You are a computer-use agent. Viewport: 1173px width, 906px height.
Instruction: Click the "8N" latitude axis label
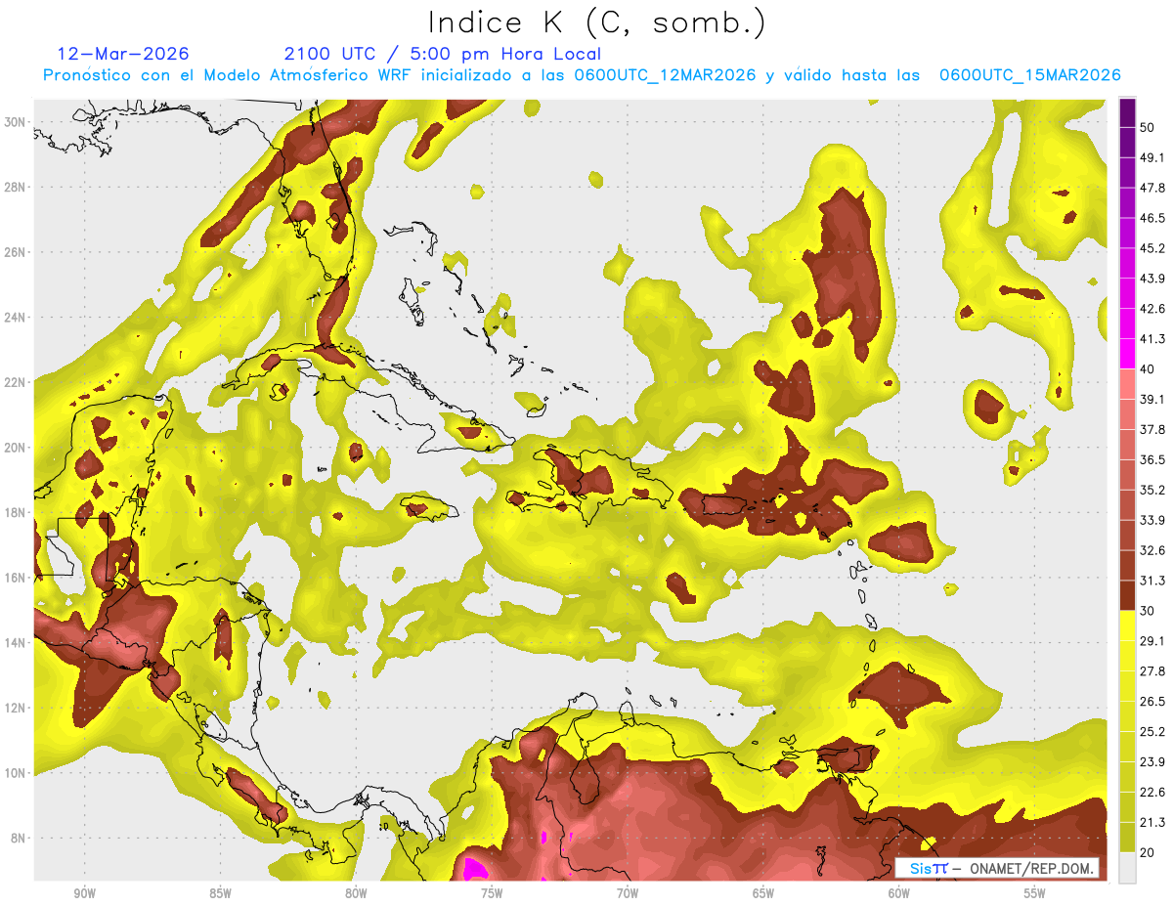[20, 839]
